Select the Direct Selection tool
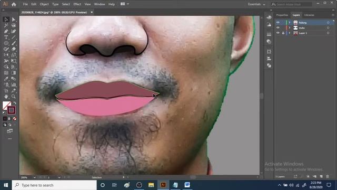Viewport: 337px width, 190px height. (x=14, y=20)
